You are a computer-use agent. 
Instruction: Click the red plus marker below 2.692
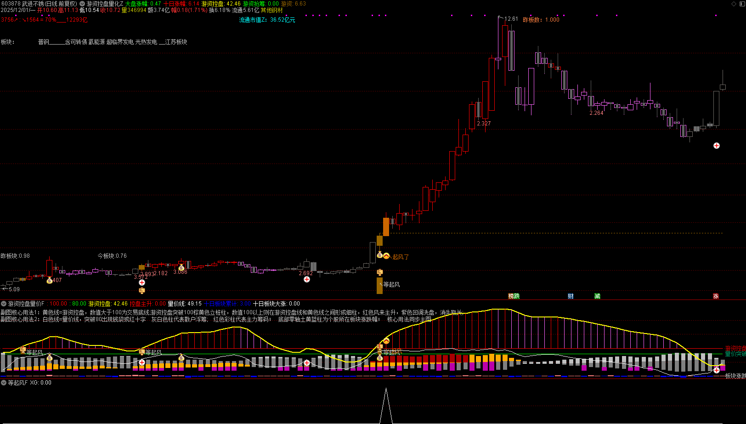(307, 279)
